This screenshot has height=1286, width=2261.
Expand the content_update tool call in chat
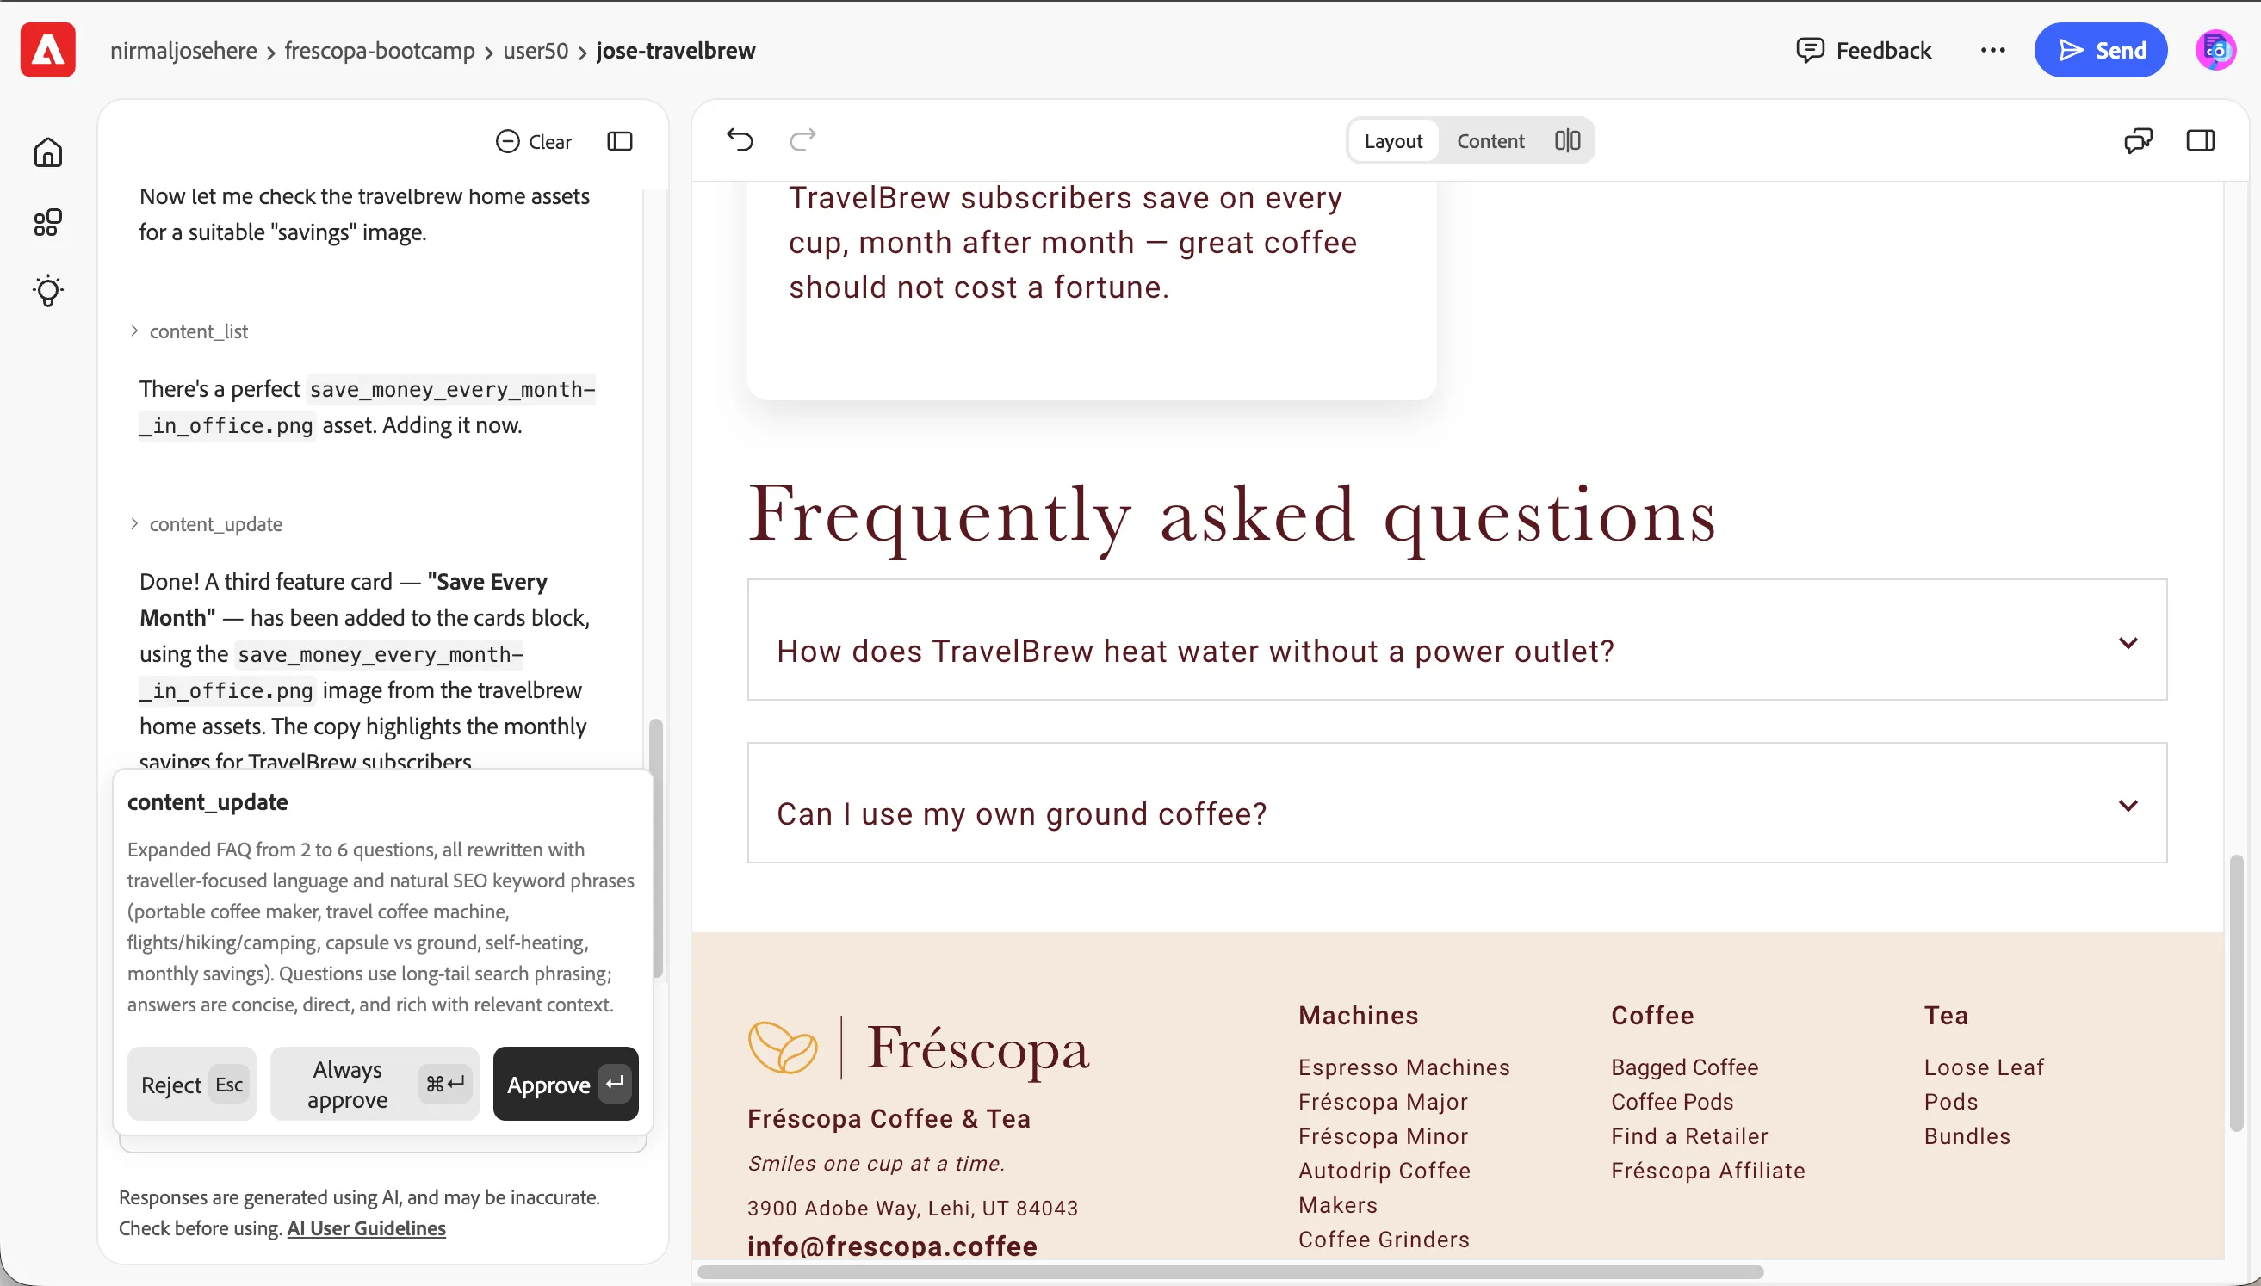207,523
